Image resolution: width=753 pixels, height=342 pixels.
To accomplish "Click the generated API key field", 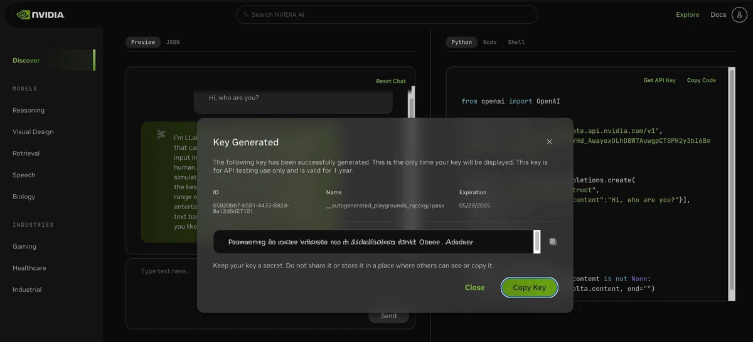I will [376, 242].
